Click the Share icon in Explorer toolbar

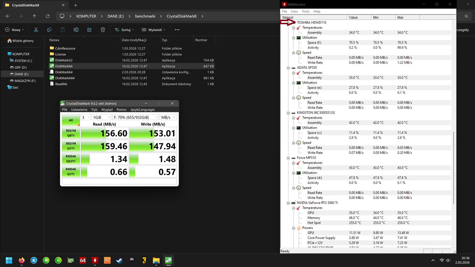click(x=89, y=30)
